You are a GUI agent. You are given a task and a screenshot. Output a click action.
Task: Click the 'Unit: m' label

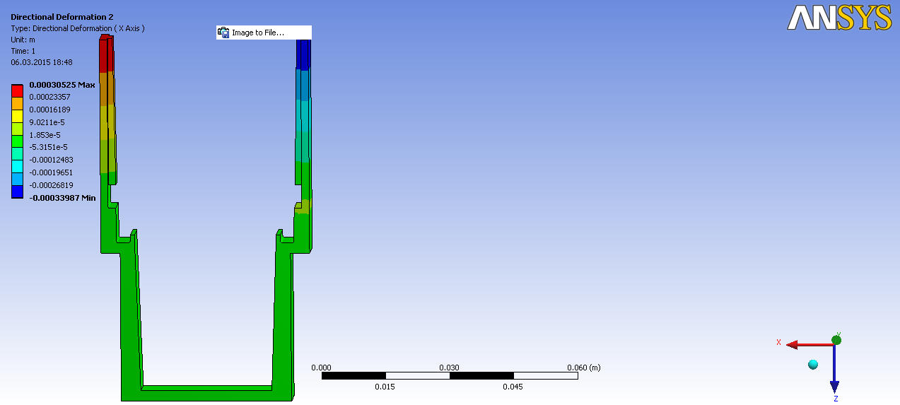pos(23,40)
